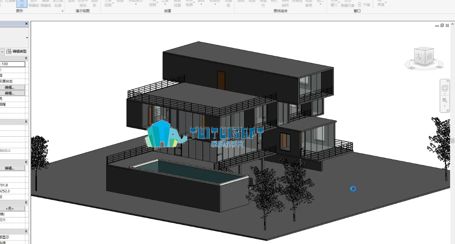The height and width of the screenshot is (244, 455).
Task: Click the 左 face of the ViewCube
Action: (419, 58)
